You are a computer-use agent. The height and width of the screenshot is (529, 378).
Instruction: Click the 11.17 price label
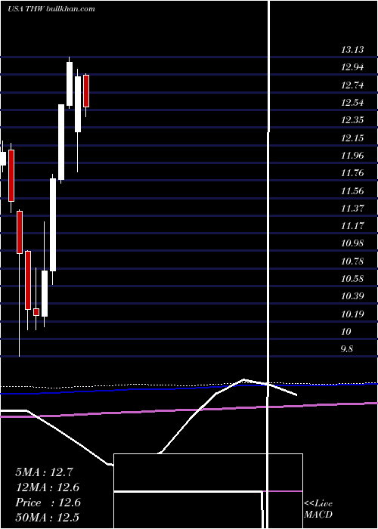[x=352, y=226]
